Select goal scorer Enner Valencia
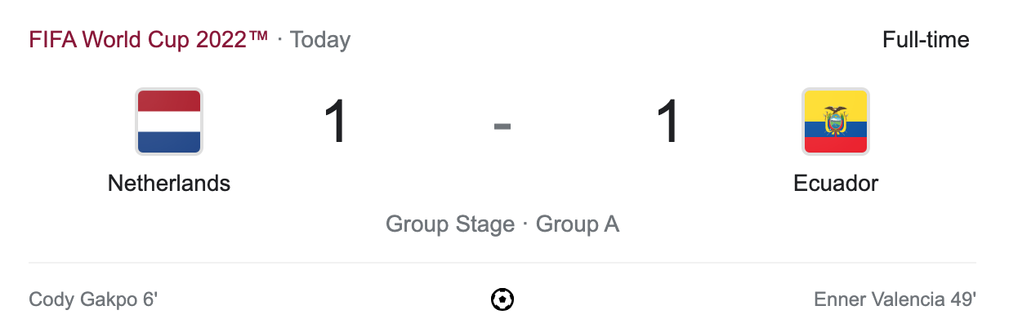The width and height of the screenshot is (1009, 328). pos(873,300)
